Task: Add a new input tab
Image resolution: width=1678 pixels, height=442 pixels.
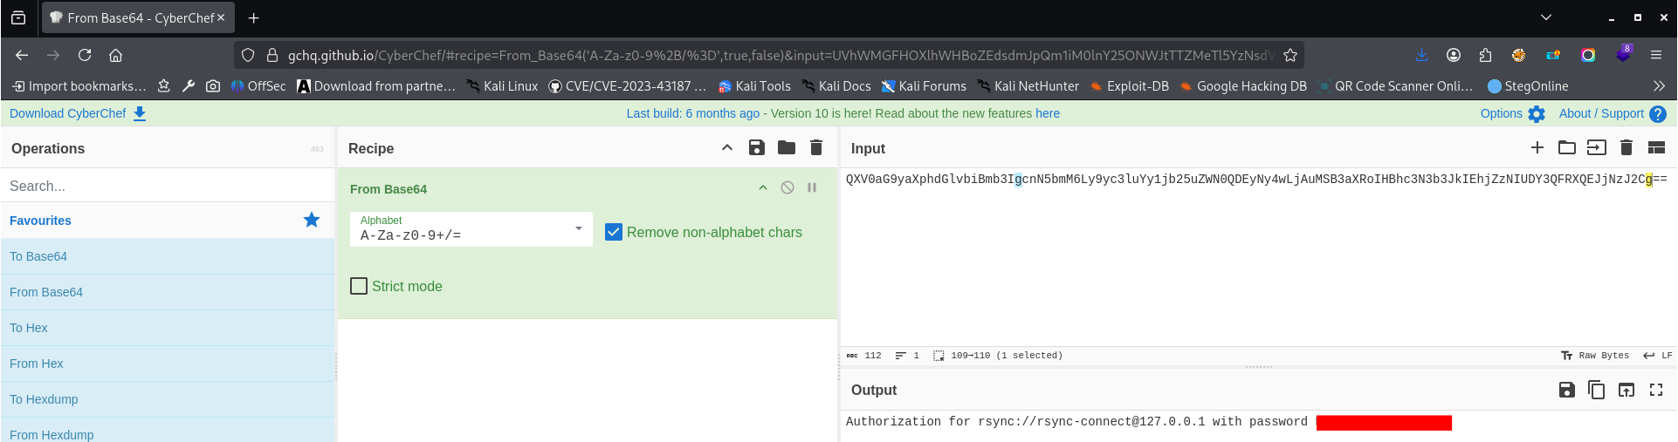Action: pos(1537,148)
